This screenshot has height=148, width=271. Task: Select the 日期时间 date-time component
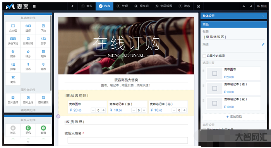tap(28, 41)
